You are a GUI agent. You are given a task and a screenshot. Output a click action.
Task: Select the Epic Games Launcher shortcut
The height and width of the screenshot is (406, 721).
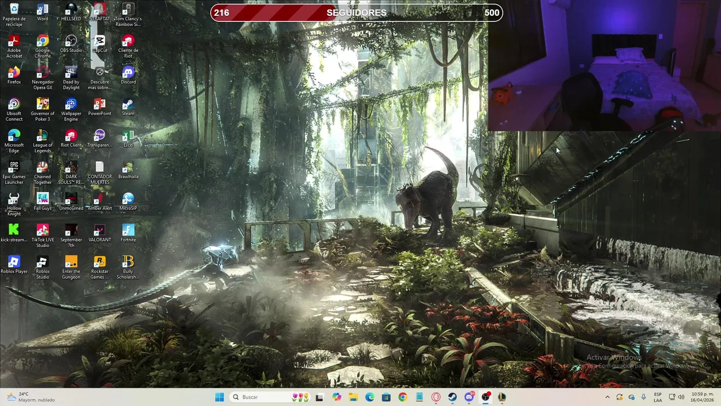[14, 173]
